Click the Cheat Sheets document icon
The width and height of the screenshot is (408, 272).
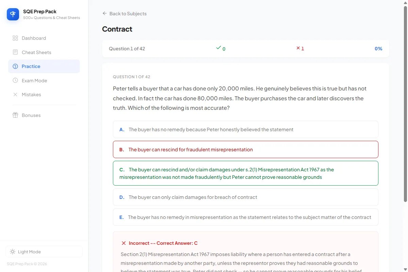(15, 52)
